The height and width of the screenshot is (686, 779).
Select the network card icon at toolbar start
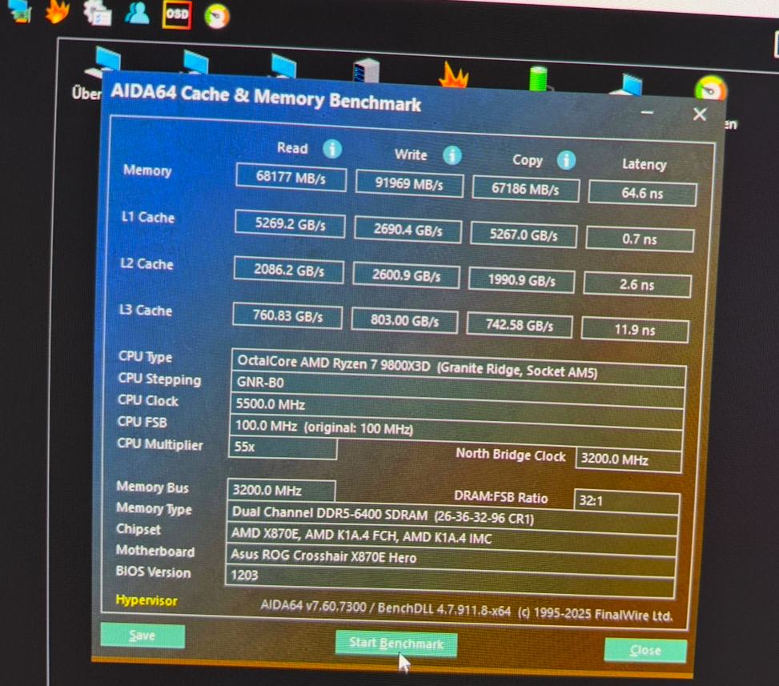click(20, 11)
